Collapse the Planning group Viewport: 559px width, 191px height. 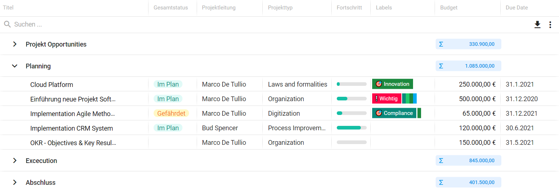(15, 66)
